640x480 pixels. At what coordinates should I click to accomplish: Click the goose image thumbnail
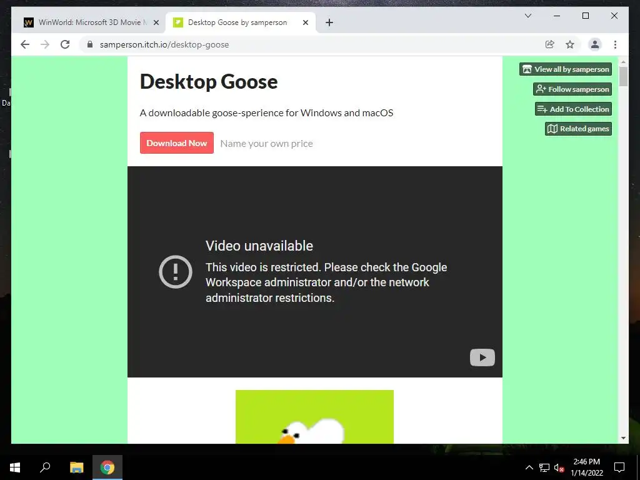click(x=315, y=417)
